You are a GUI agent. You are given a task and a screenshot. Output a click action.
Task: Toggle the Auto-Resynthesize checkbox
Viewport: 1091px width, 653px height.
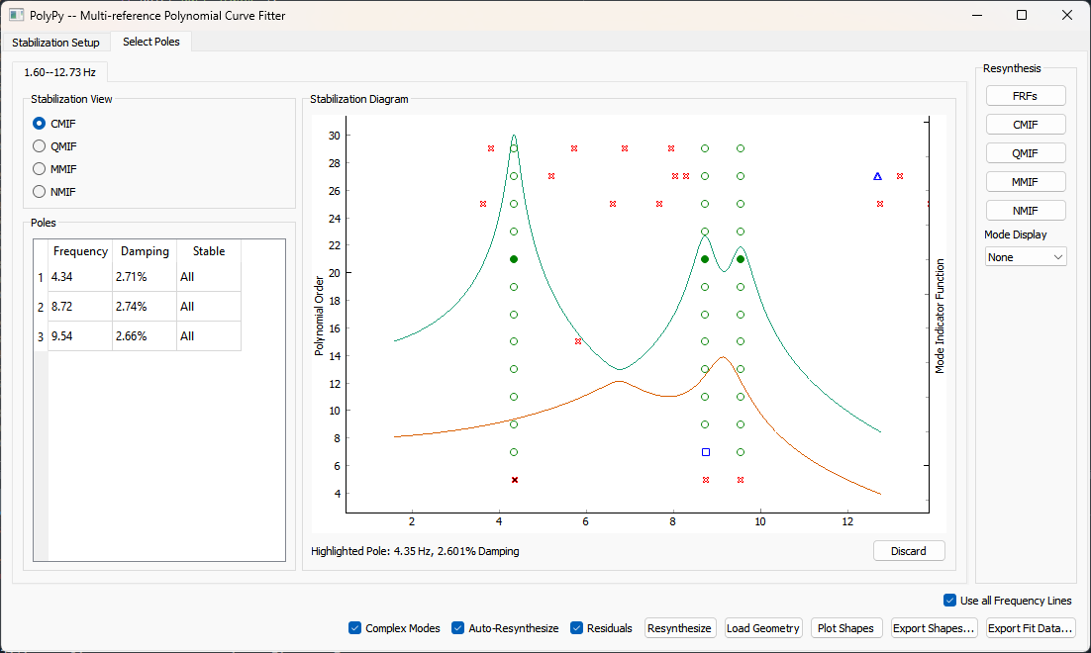pos(458,628)
